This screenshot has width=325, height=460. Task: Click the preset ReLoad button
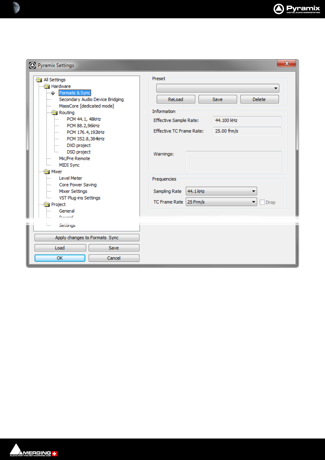tap(176, 99)
